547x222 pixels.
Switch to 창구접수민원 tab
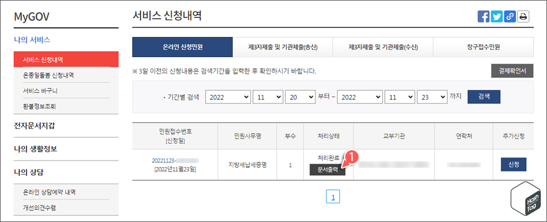tap(483, 47)
